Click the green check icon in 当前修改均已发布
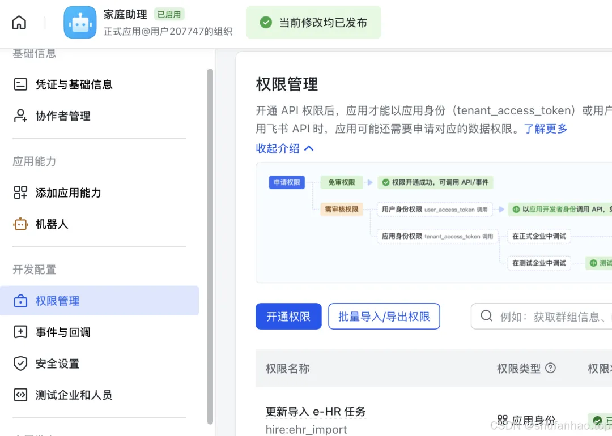 click(266, 22)
